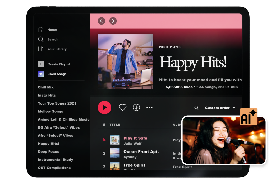Click the Happy Hits! playlist cover image

coord(125,61)
